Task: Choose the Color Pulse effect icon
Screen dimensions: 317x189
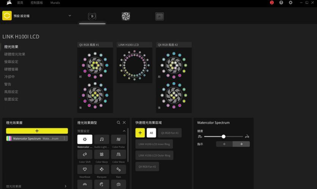Action: pos(118,139)
